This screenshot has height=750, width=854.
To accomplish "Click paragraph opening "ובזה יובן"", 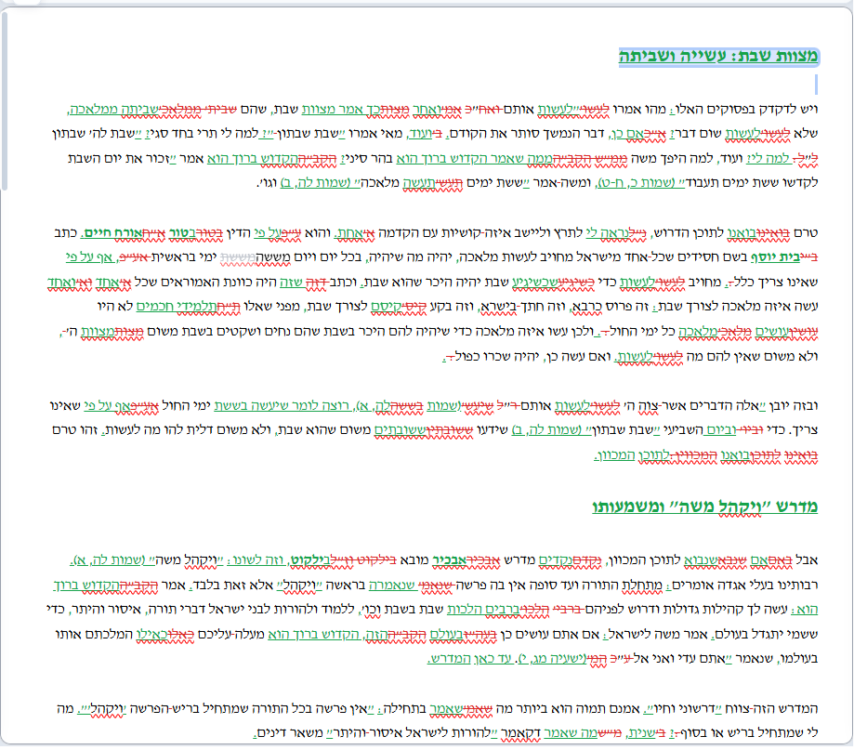I will pyautogui.click(x=793, y=406).
